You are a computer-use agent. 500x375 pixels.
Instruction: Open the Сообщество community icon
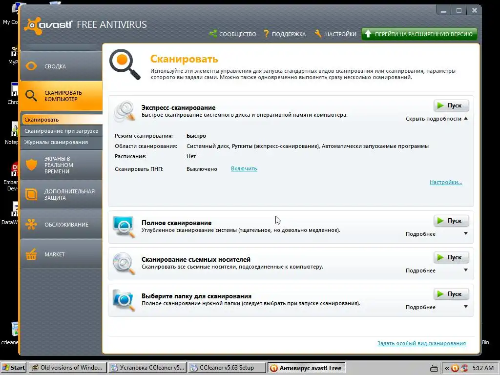coord(213,33)
